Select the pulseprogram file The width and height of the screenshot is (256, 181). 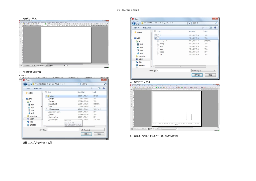pyautogui.click(x=55, y=112)
